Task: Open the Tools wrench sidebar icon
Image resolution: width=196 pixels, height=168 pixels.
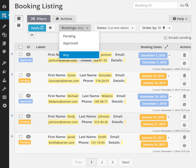Action: [4, 89]
